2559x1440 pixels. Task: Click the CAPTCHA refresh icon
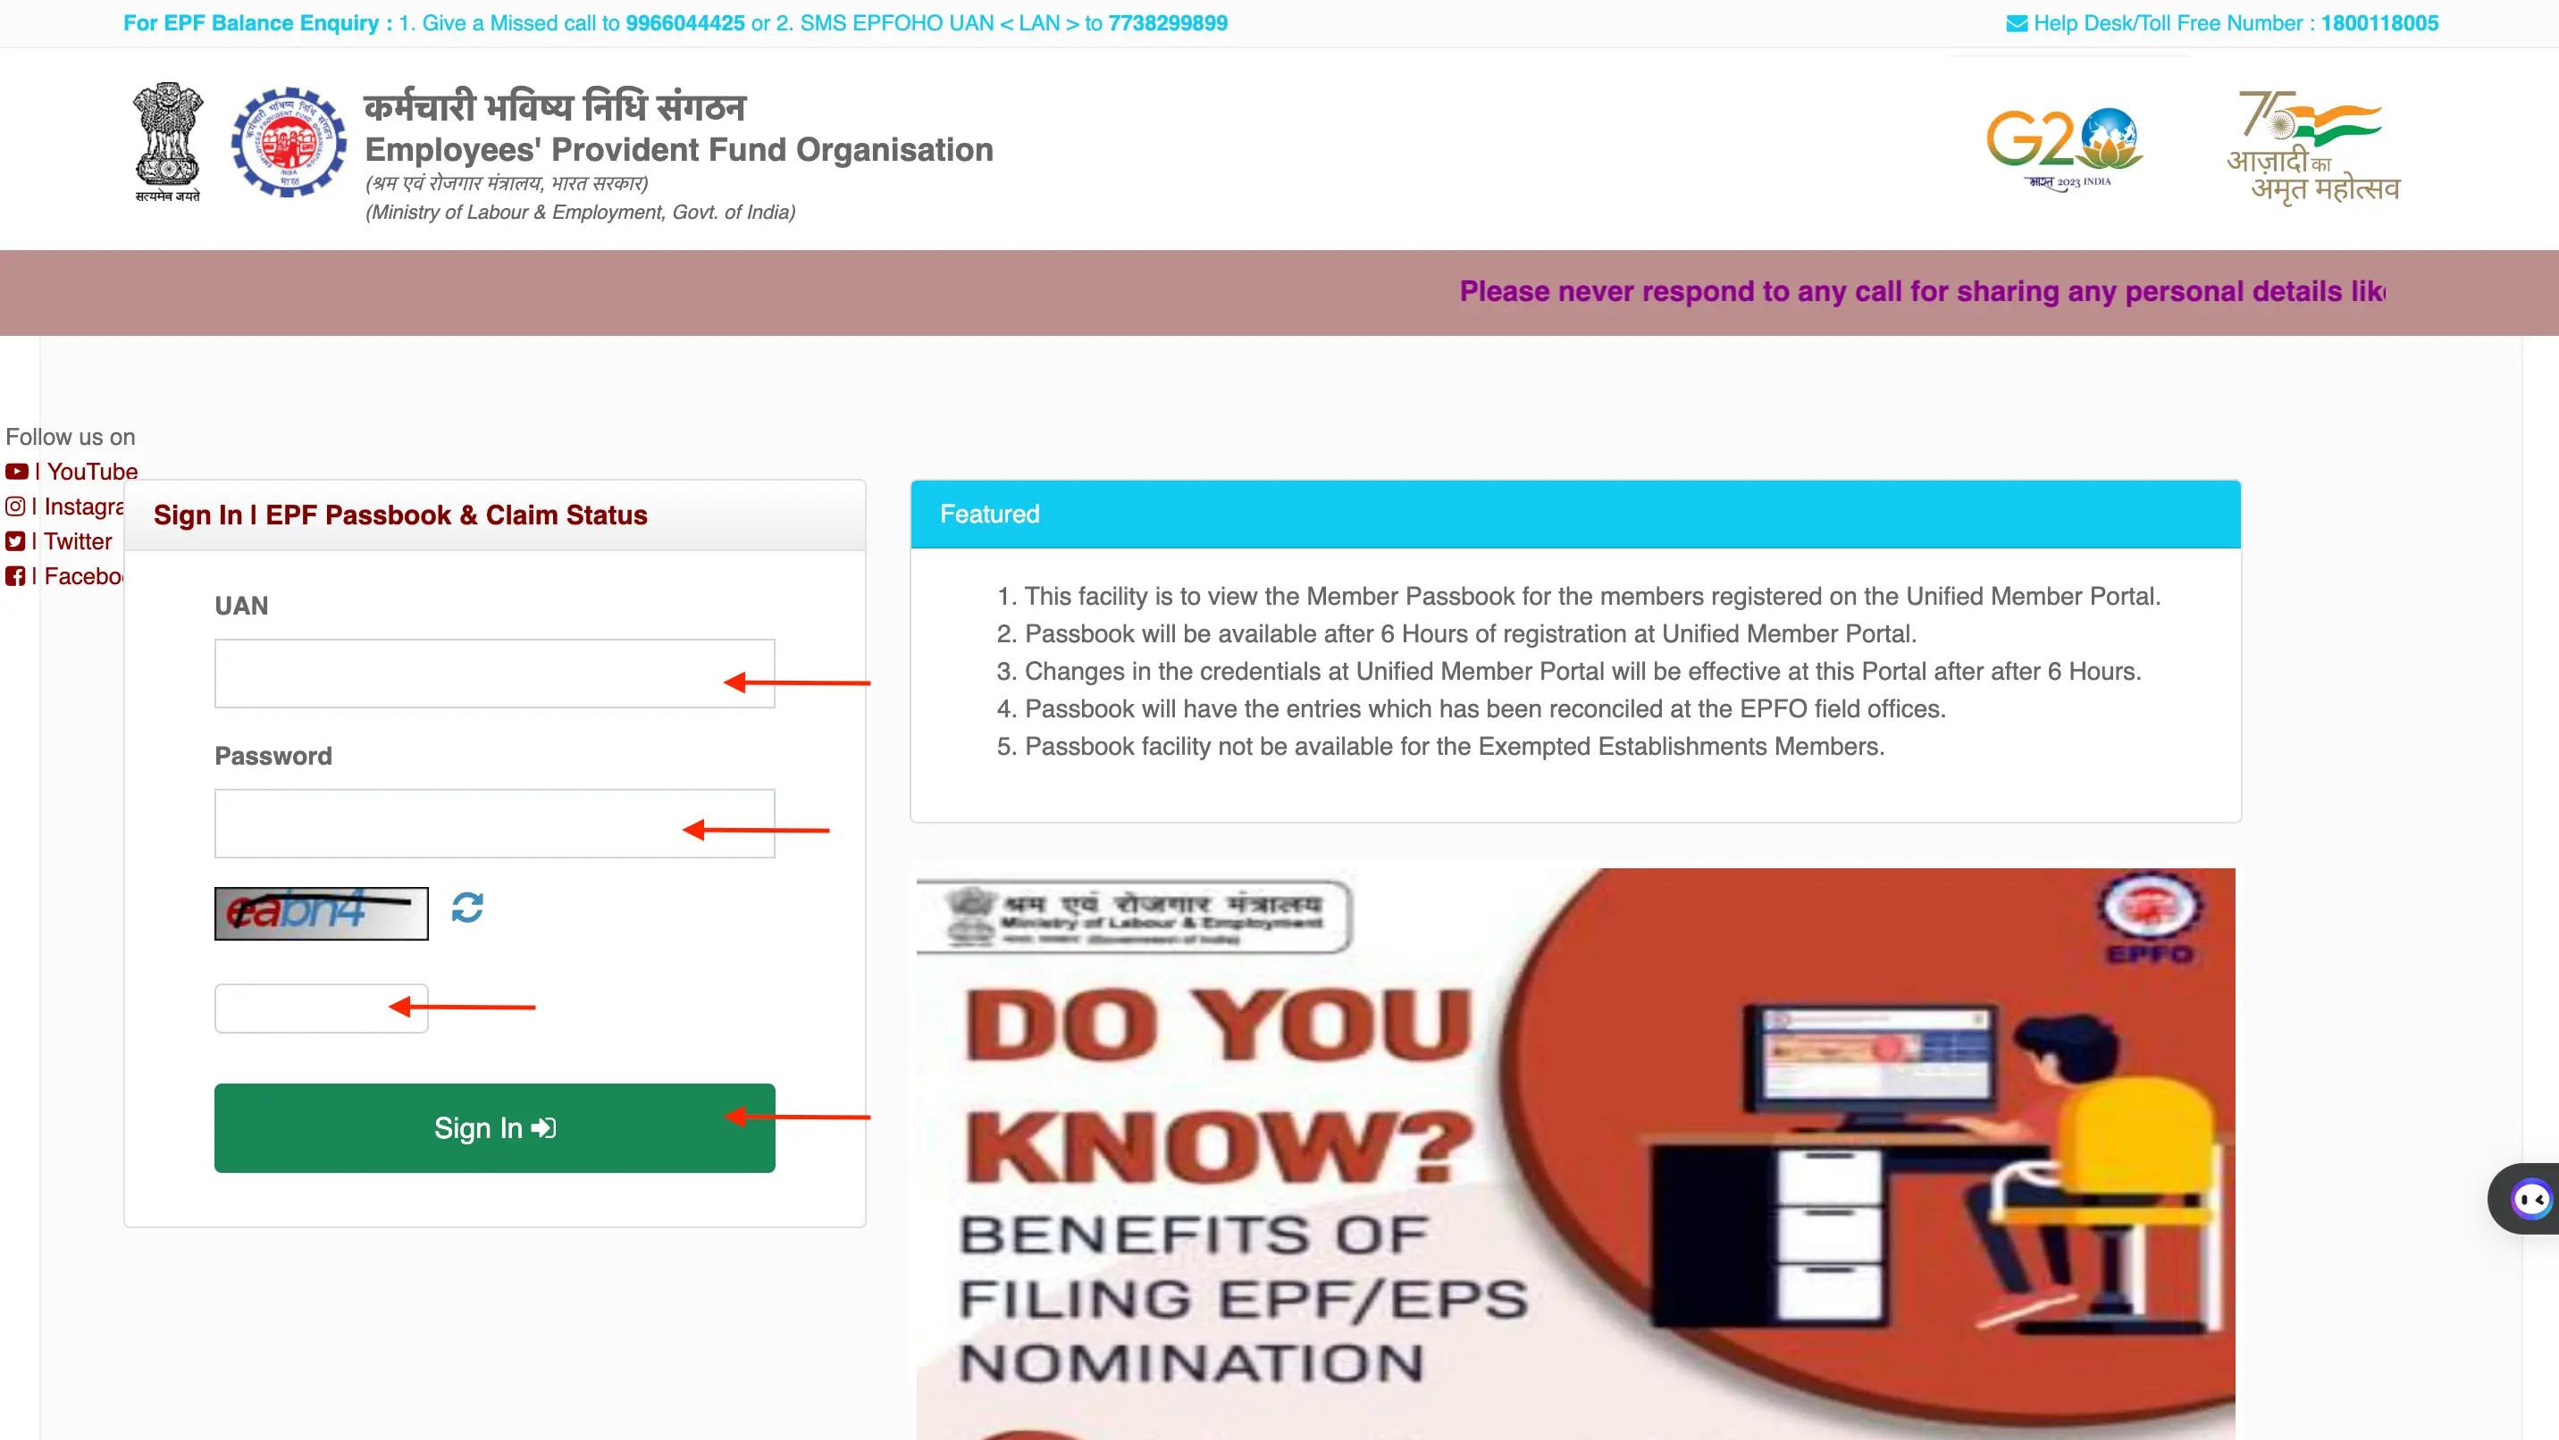(x=466, y=908)
